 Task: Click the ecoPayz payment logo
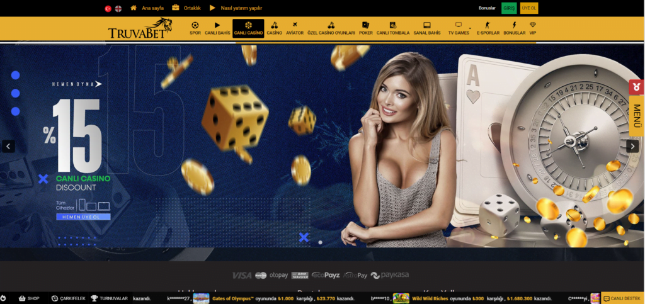326,275
